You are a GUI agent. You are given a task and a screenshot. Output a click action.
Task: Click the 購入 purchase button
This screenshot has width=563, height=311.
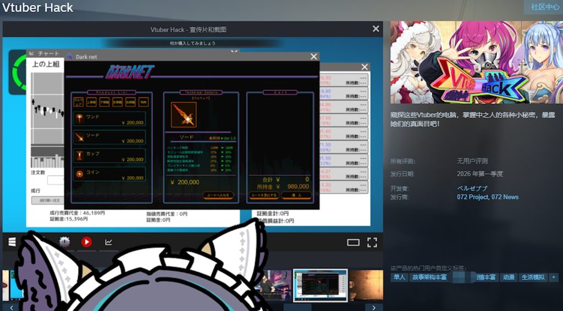coord(296,195)
